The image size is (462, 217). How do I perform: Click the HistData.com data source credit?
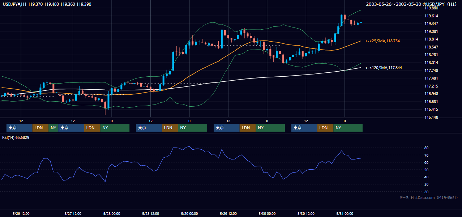[x=429, y=197]
